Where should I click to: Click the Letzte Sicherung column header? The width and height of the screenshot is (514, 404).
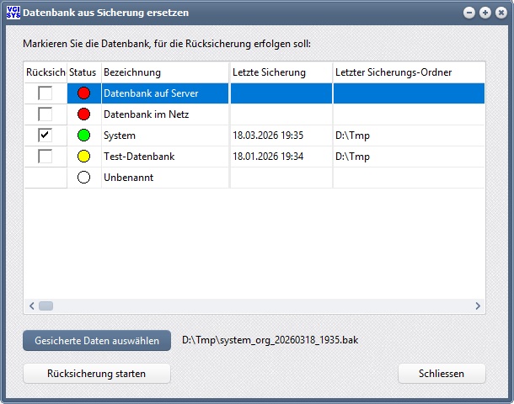[x=280, y=72]
